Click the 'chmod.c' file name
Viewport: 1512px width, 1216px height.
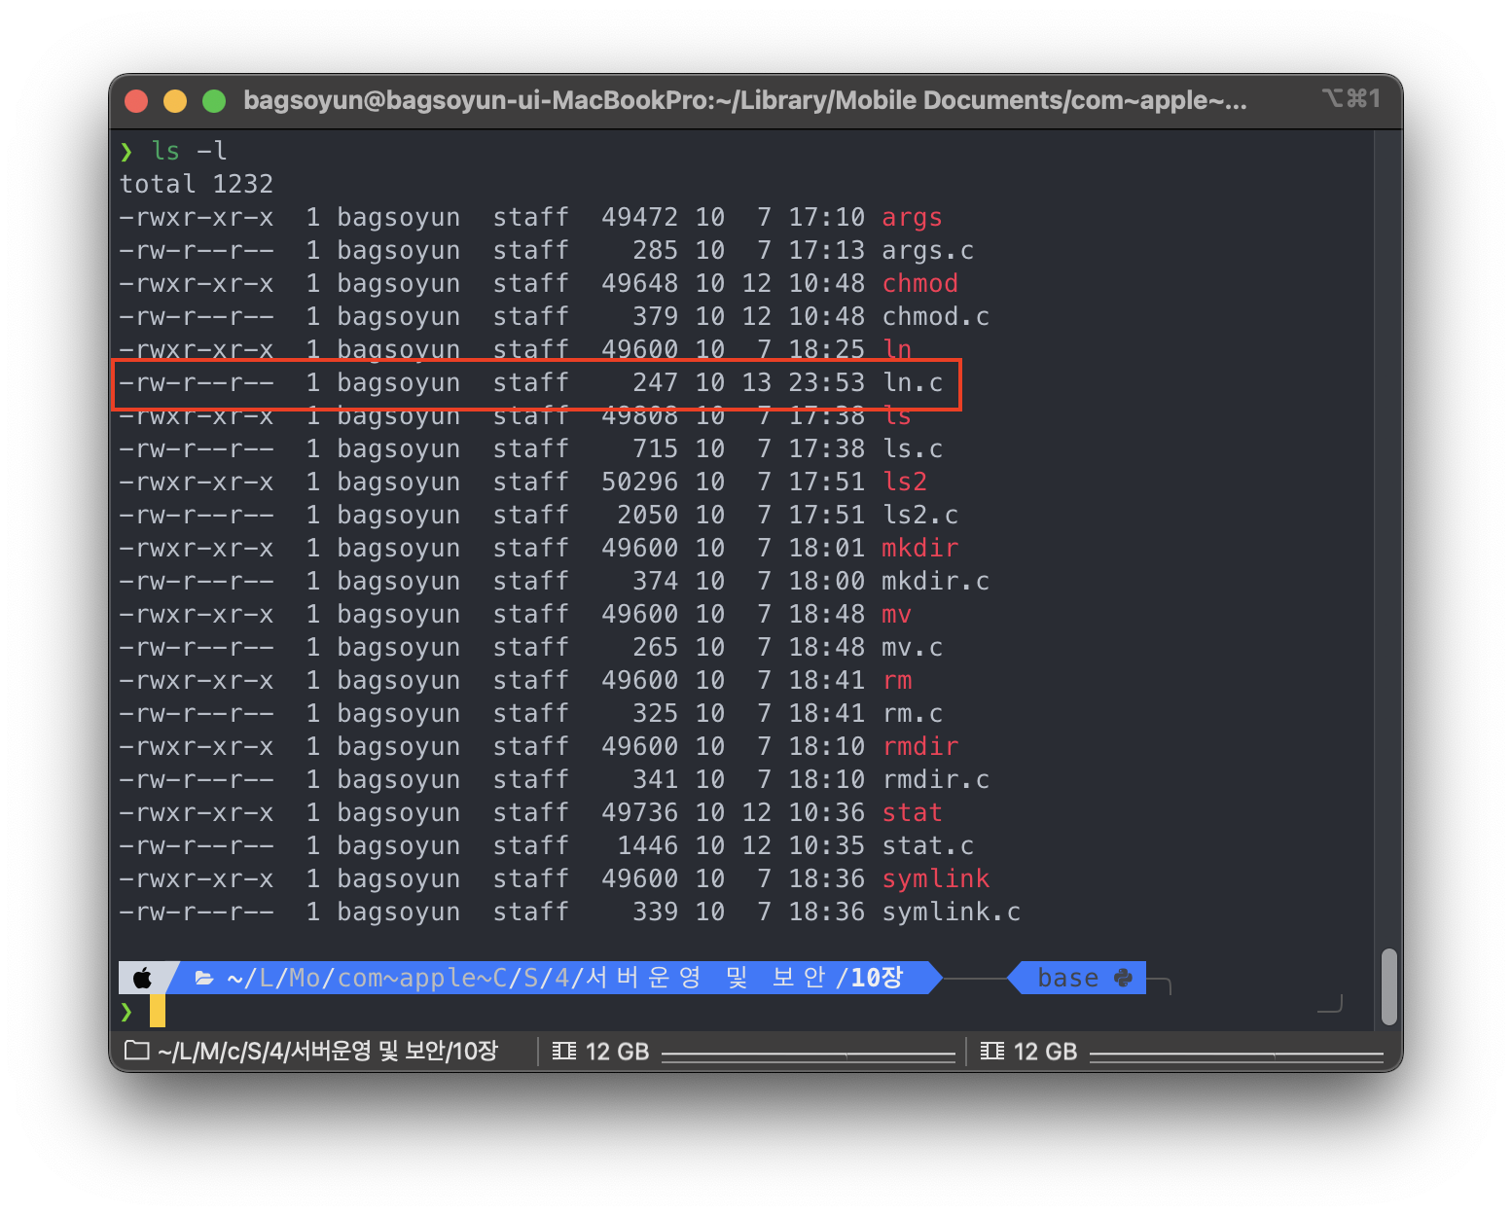(x=935, y=316)
